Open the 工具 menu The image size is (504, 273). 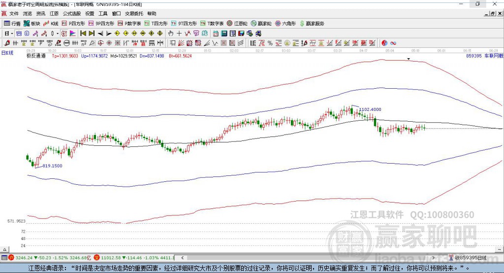(103, 13)
